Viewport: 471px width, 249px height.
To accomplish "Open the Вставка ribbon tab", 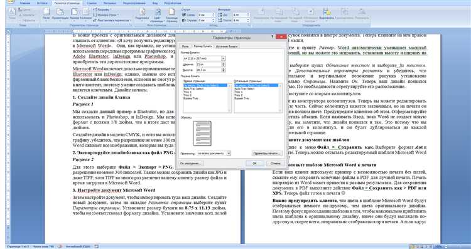I will pos(42,3).
